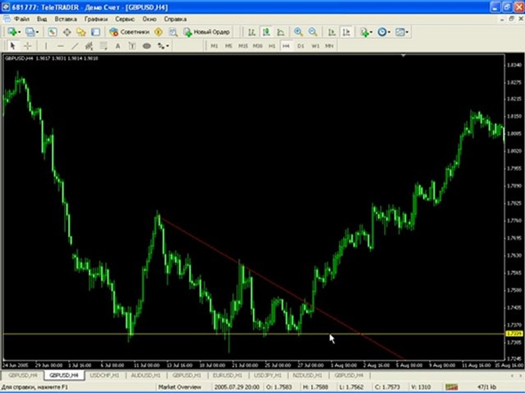
Task: Switch to the AUDUSD,H1 chart tab
Action: pos(145,376)
